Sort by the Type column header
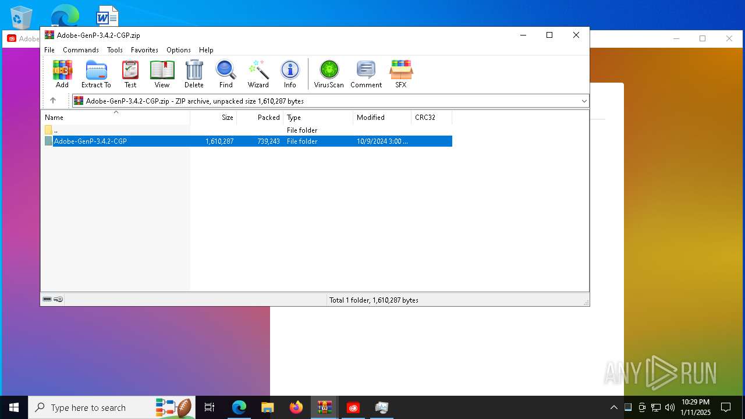 318,117
